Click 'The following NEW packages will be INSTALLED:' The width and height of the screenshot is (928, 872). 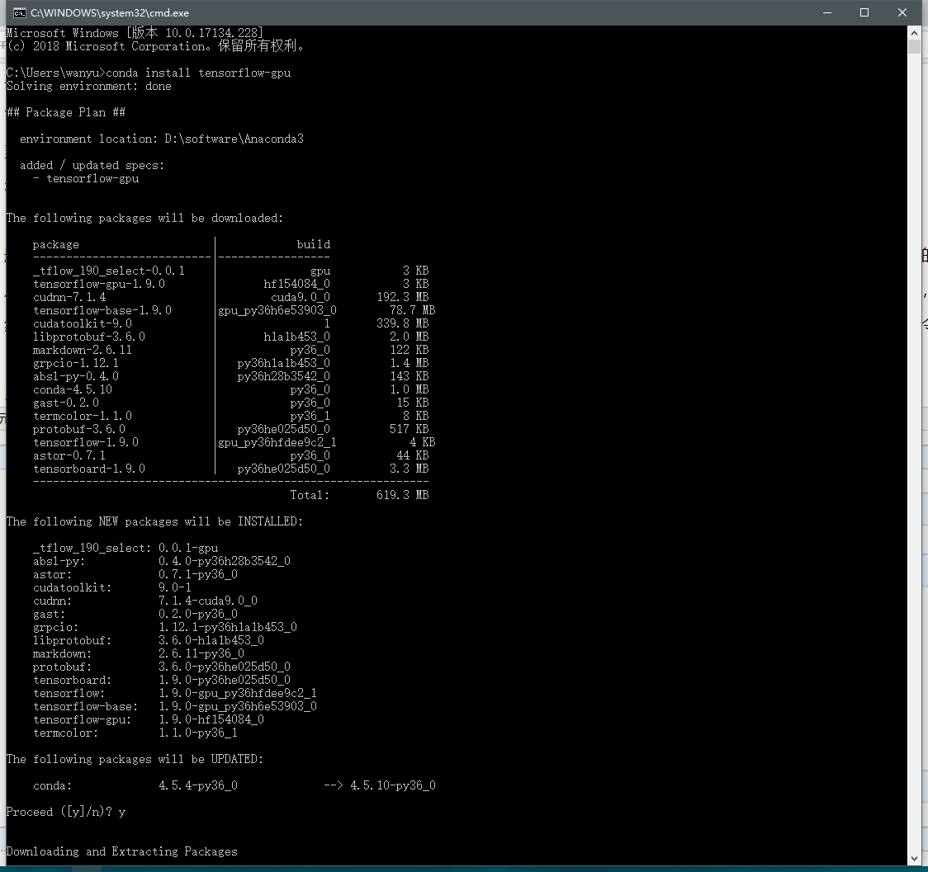coord(154,521)
